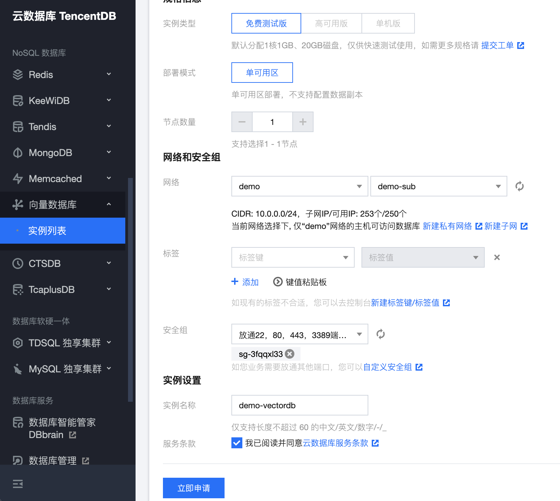Open 实例列表 in the sidebar
The height and width of the screenshot is (501, 560).
point(63,231)
